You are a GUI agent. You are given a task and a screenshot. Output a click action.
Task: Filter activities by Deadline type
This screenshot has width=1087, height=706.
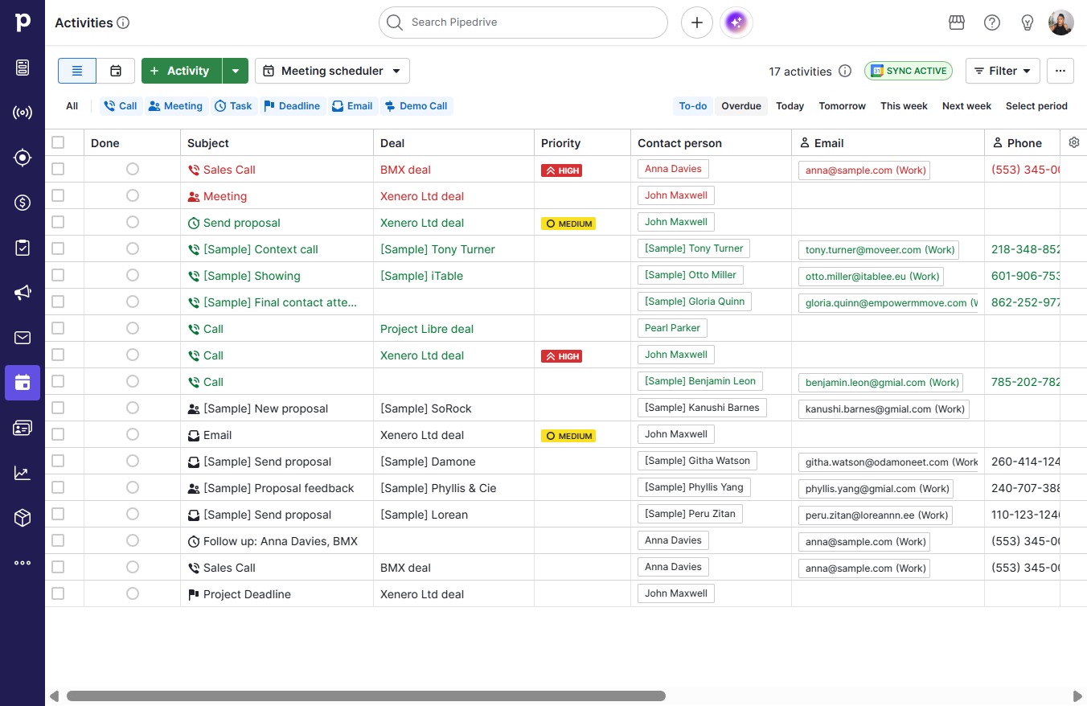pos(292,106)
